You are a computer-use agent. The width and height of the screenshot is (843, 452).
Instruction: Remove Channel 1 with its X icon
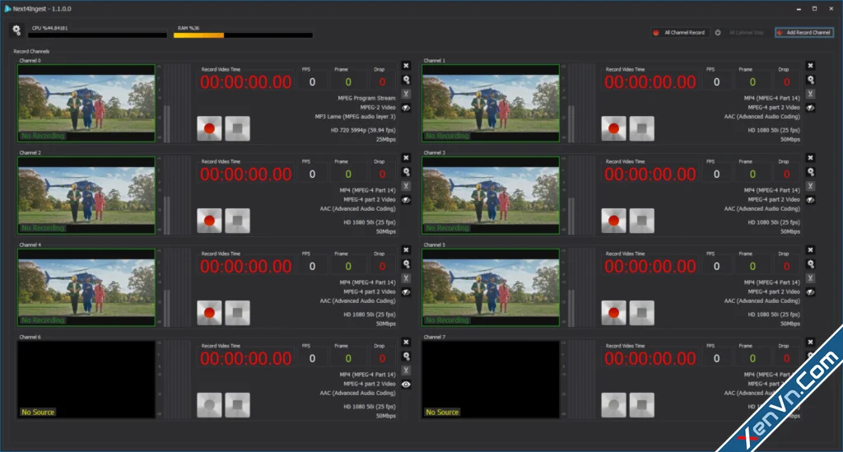click(810, 66)
